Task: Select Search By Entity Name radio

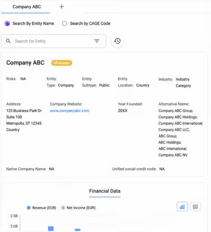Action: pyautogui.click(x=7, y=23)
